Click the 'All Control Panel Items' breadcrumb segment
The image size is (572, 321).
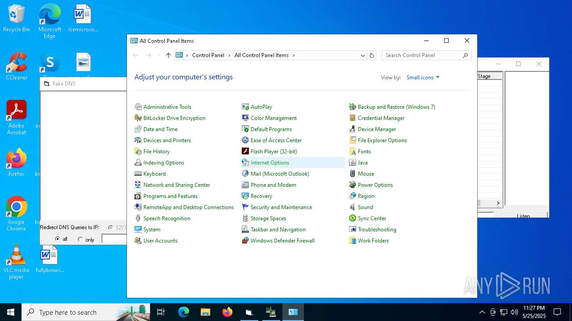[x=261, y=55]
